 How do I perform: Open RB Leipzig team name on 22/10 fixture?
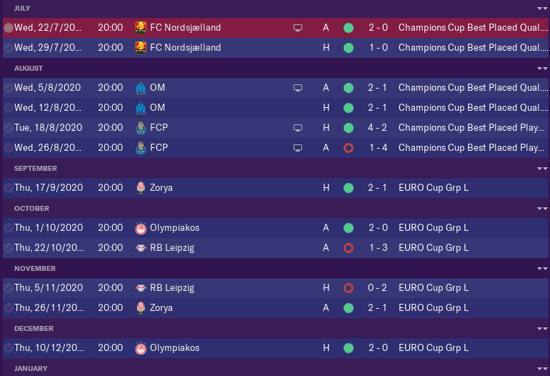click(x=171, y=248)
